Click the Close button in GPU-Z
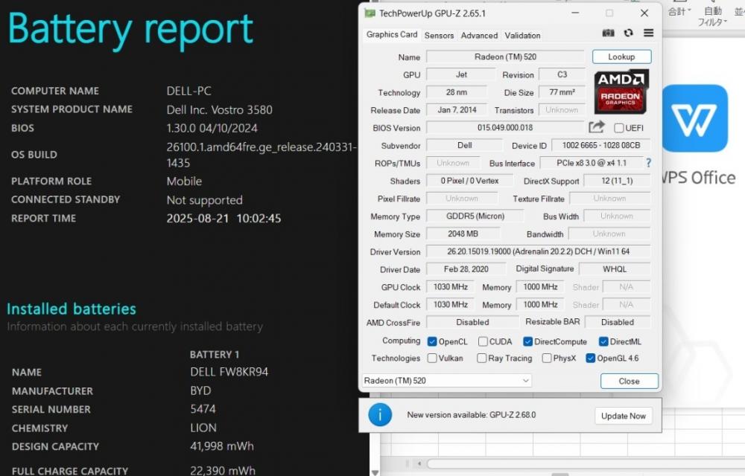The image size is (745, 476). pyautogui.click(x=629, y=382)
